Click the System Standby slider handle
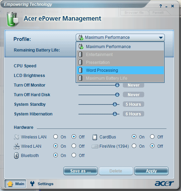Viewport: 181px width, 191px height. pos(115,104)
